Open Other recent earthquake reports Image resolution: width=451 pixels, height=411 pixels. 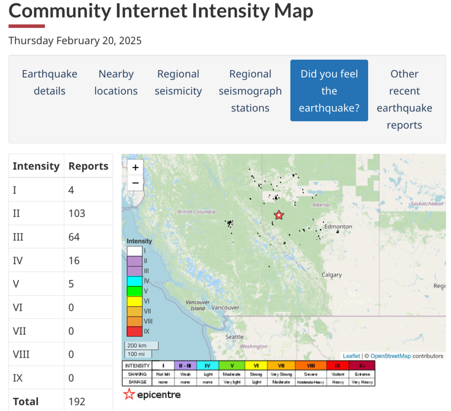point(404,99)
